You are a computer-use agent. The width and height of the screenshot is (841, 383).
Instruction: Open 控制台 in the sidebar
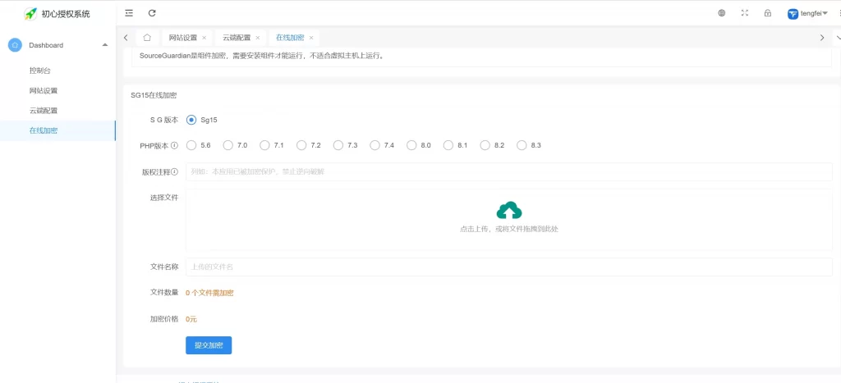click(39, 71)
